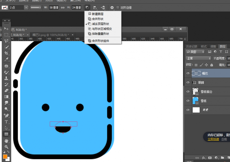Open the stroke line style dropdown
The width and height of the screenshot is (230, 162).
click(x=36, y=8)
